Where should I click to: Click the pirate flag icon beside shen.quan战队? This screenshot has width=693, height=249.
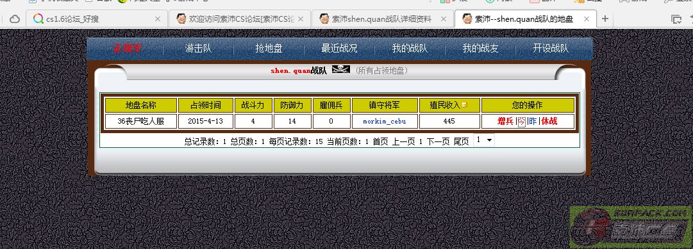(340, 69)
